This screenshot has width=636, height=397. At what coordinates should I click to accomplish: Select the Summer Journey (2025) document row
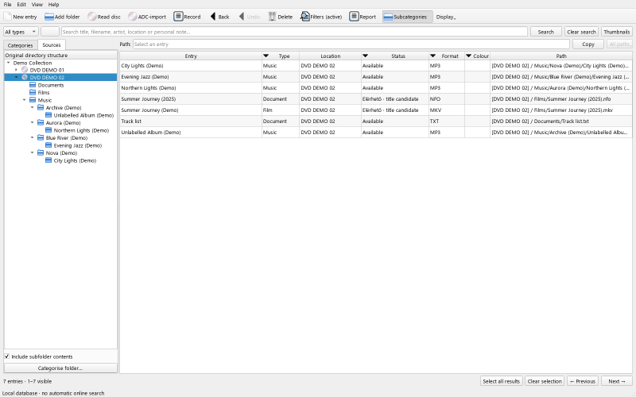pyautogui.click(x=375, y=98)
